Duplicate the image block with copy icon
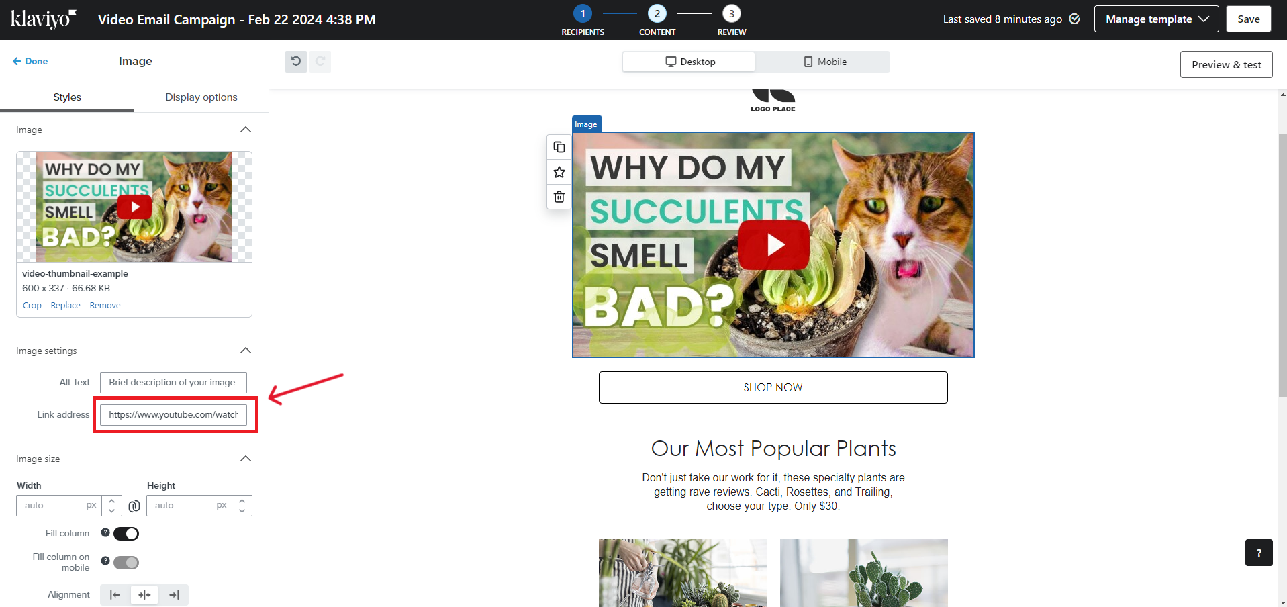Viewport: 1287px width, 607px height. click(x=559, y=147)
